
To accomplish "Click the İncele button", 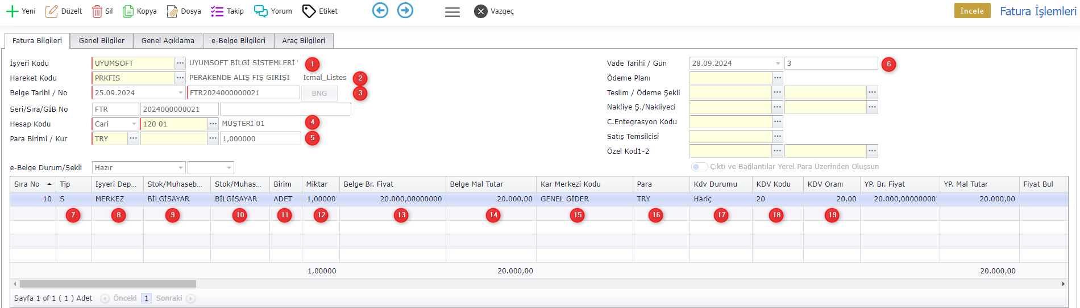I will click(972, 11).
